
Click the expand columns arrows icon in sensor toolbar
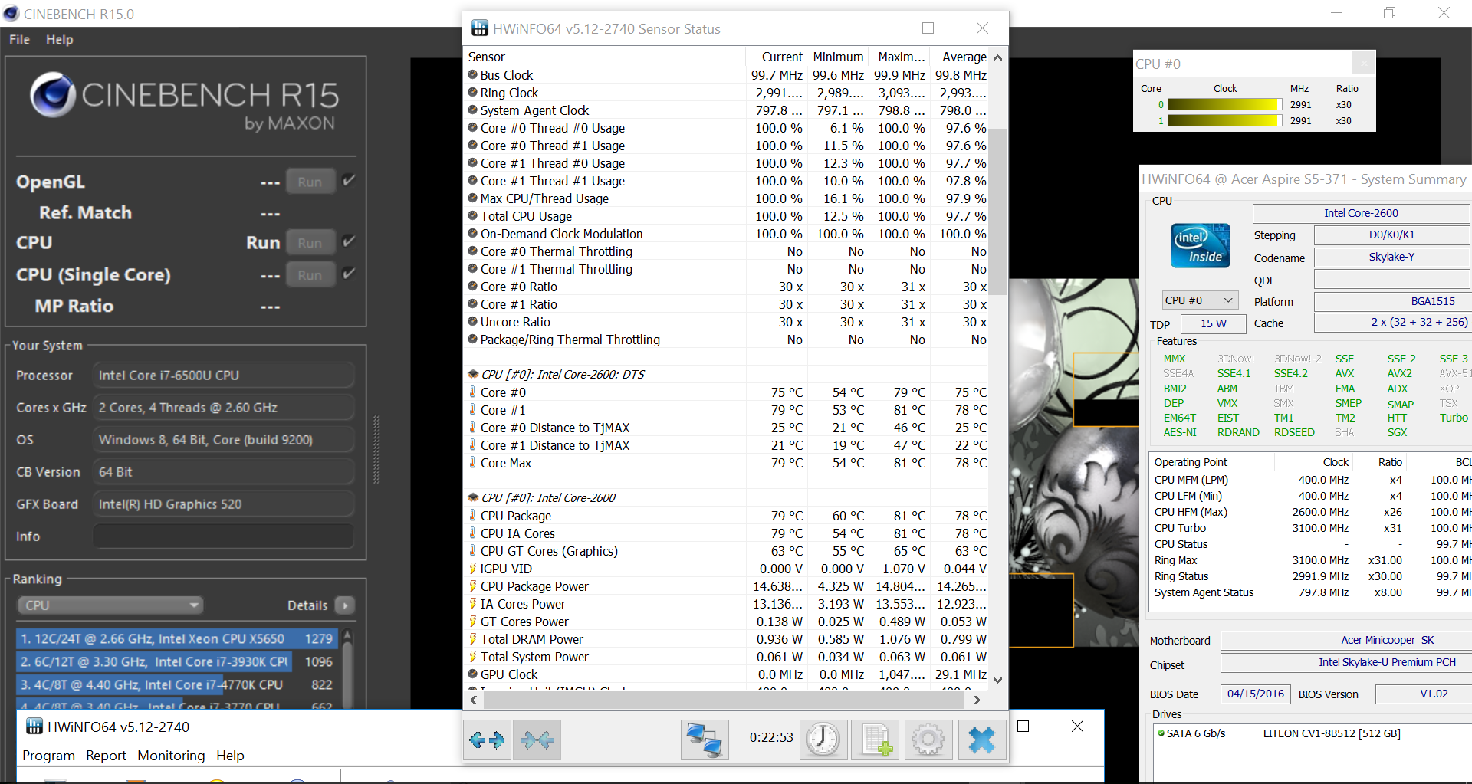click(x=488, y=740)
